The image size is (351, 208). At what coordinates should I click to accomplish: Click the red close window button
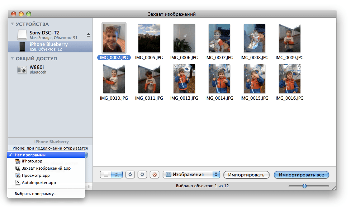[14, 14]
